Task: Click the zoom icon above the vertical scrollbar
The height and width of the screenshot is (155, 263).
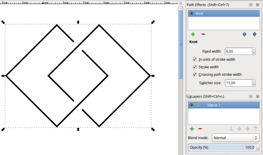Action: click(181, 3)
